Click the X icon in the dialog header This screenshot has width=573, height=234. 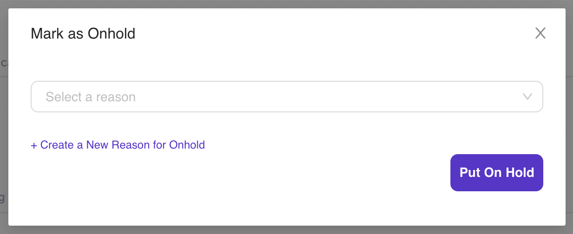click(540, 33)
